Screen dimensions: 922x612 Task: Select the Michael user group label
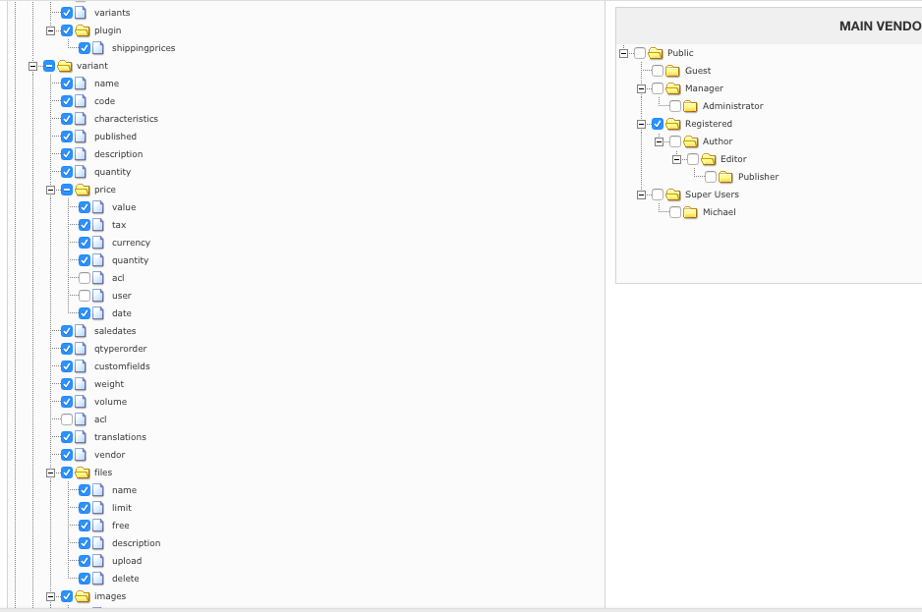coord(719,212)
